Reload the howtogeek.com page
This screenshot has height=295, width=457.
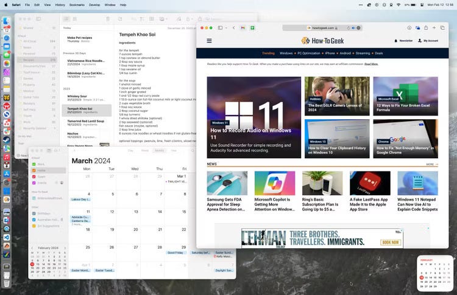click(349, 28)
